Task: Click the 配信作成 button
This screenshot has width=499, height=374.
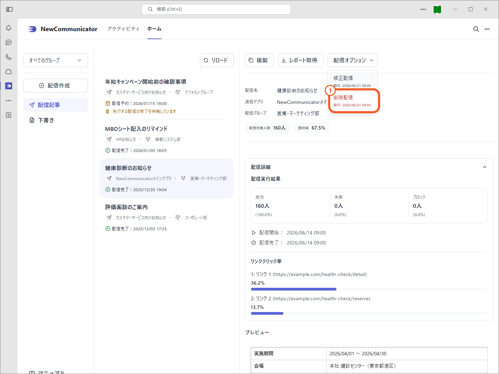Action: (x=55, y=86)
